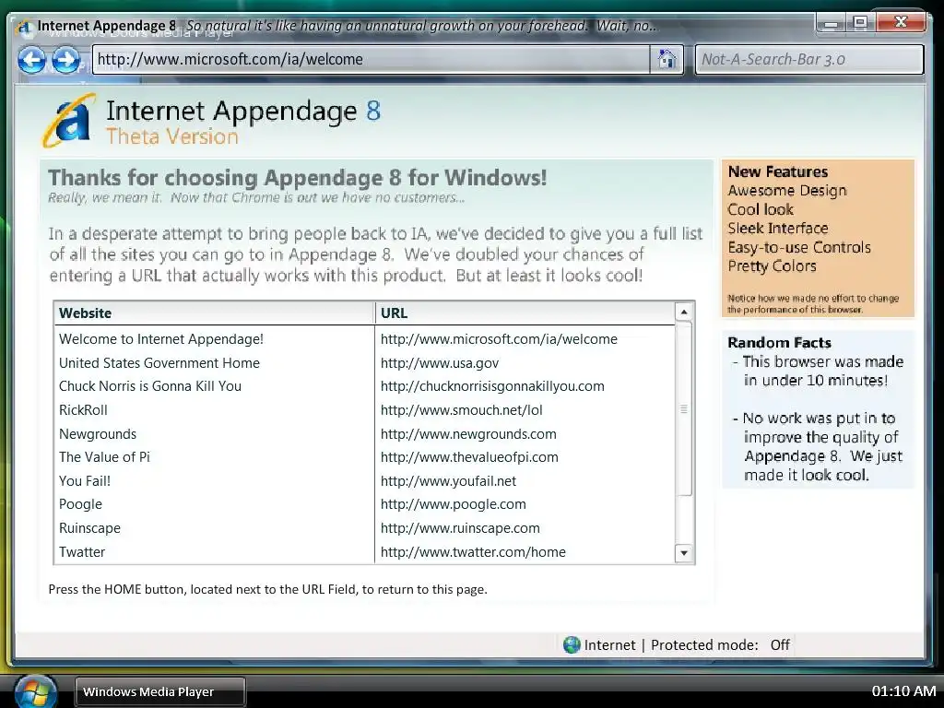Click the 'Easy-to-use Controls' feature item
This screenshot has width=944, height=708.
(x=799, y=247)
